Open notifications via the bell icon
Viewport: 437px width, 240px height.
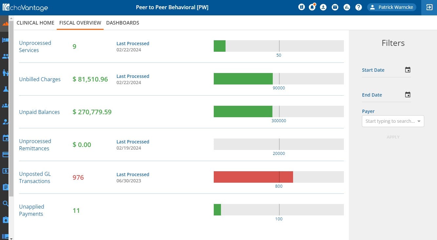[x=312, y=7]
